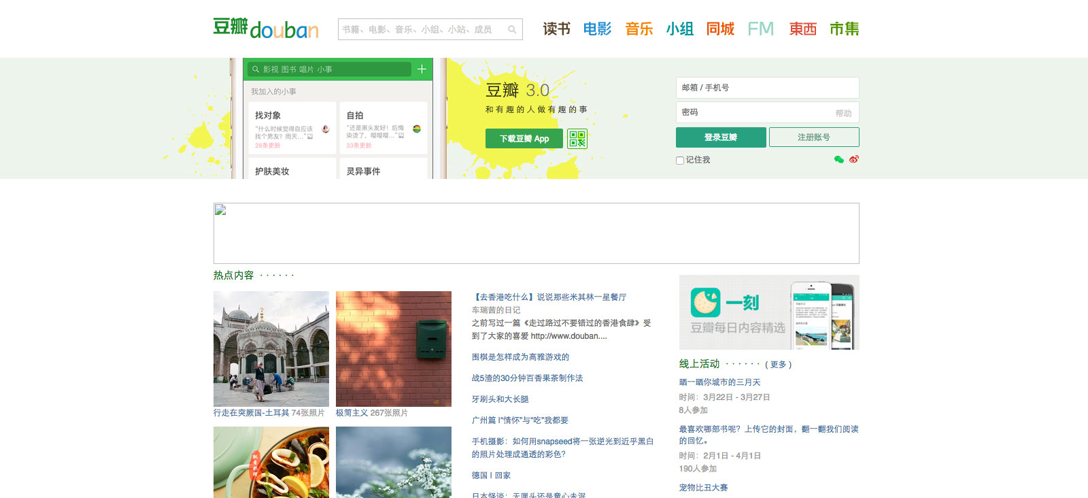Open the FM section
The height and width of the screenshot is (498, 1088).
click(761, 29)
